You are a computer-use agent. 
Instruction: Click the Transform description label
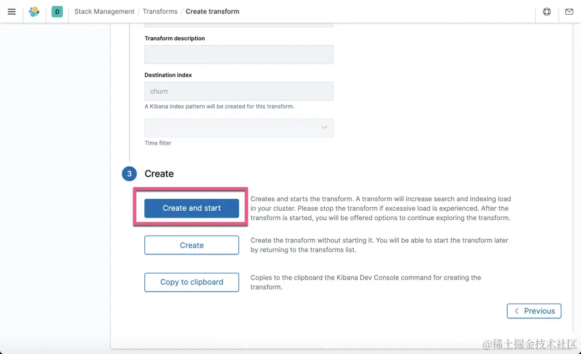click(x=175, y=38)
